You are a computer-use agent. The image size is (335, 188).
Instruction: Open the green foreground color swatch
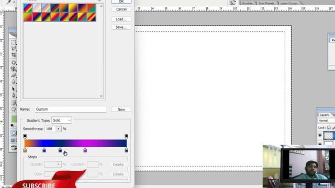tap(14, 119)
